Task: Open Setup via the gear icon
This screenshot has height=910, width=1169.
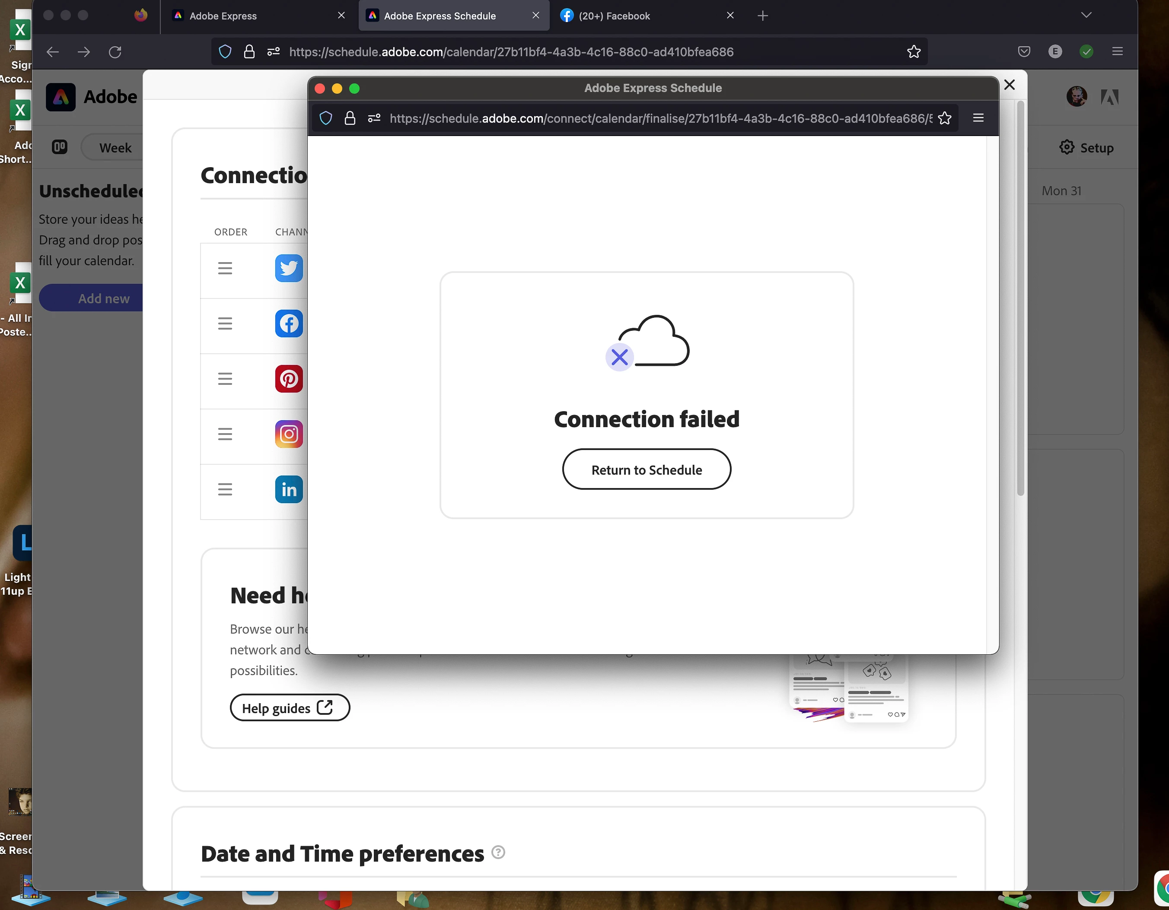Action: click(x=1066, y=148)
